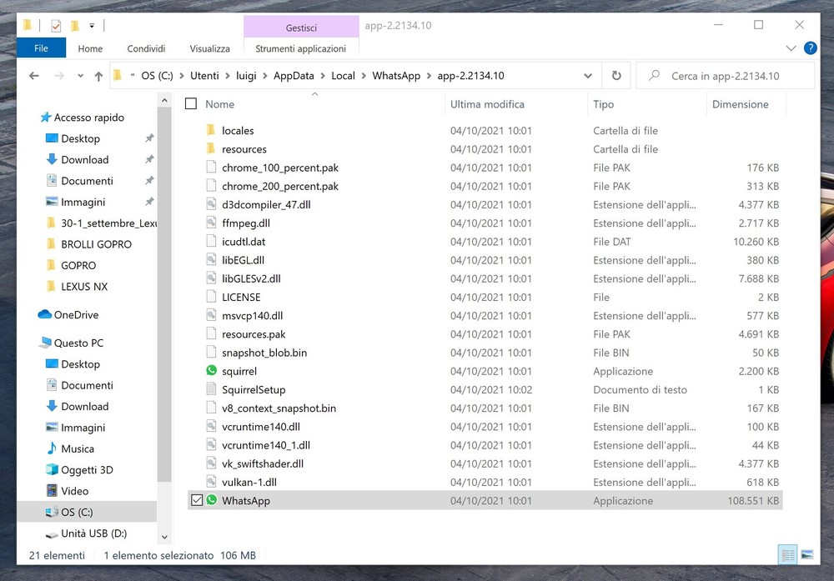Select Questo PC in the navigation pane
The image size is (834, 581).
(x=78, y=343)
